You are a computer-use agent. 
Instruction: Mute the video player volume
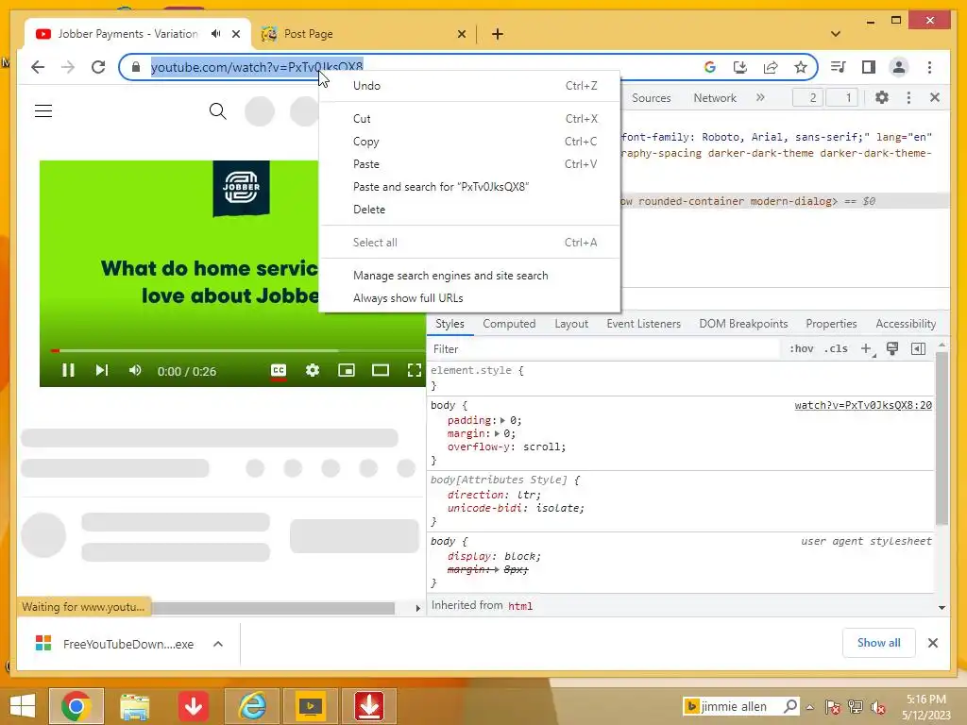click(135, 370)
